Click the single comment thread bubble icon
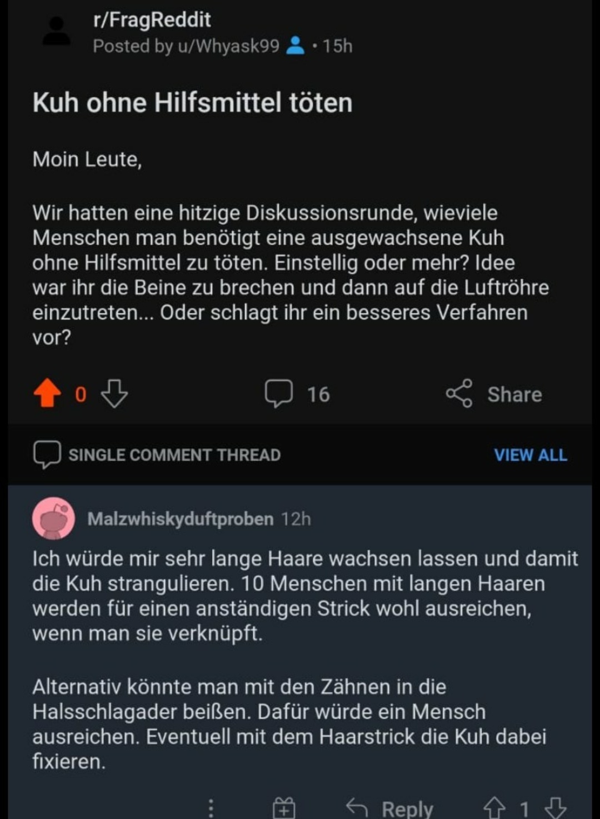 [47, 455]
